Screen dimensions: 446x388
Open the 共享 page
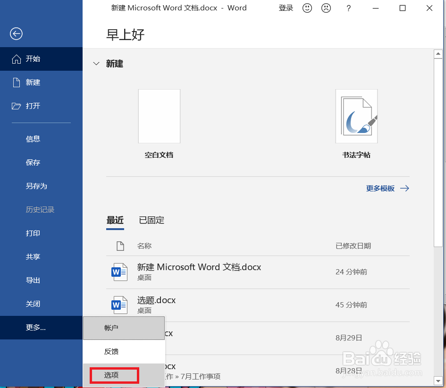pyautogui.click(x=33, y=257)
